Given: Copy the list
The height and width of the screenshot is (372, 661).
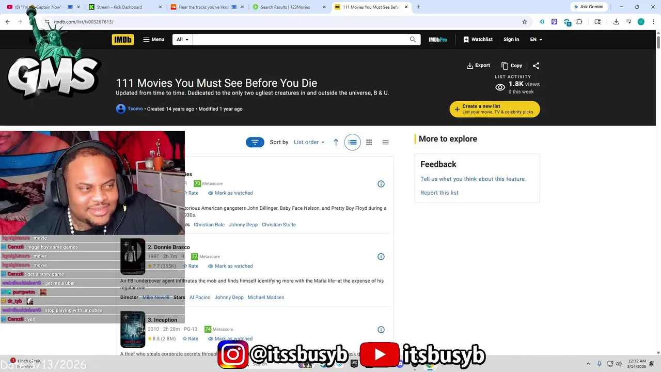Looking at the screenshot, I should 512,66.
